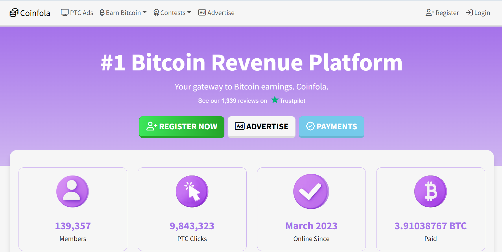The height and width of the screenshot is (252, 502).
Task: Open the Advertise navigation link
Action: point(216,13)
